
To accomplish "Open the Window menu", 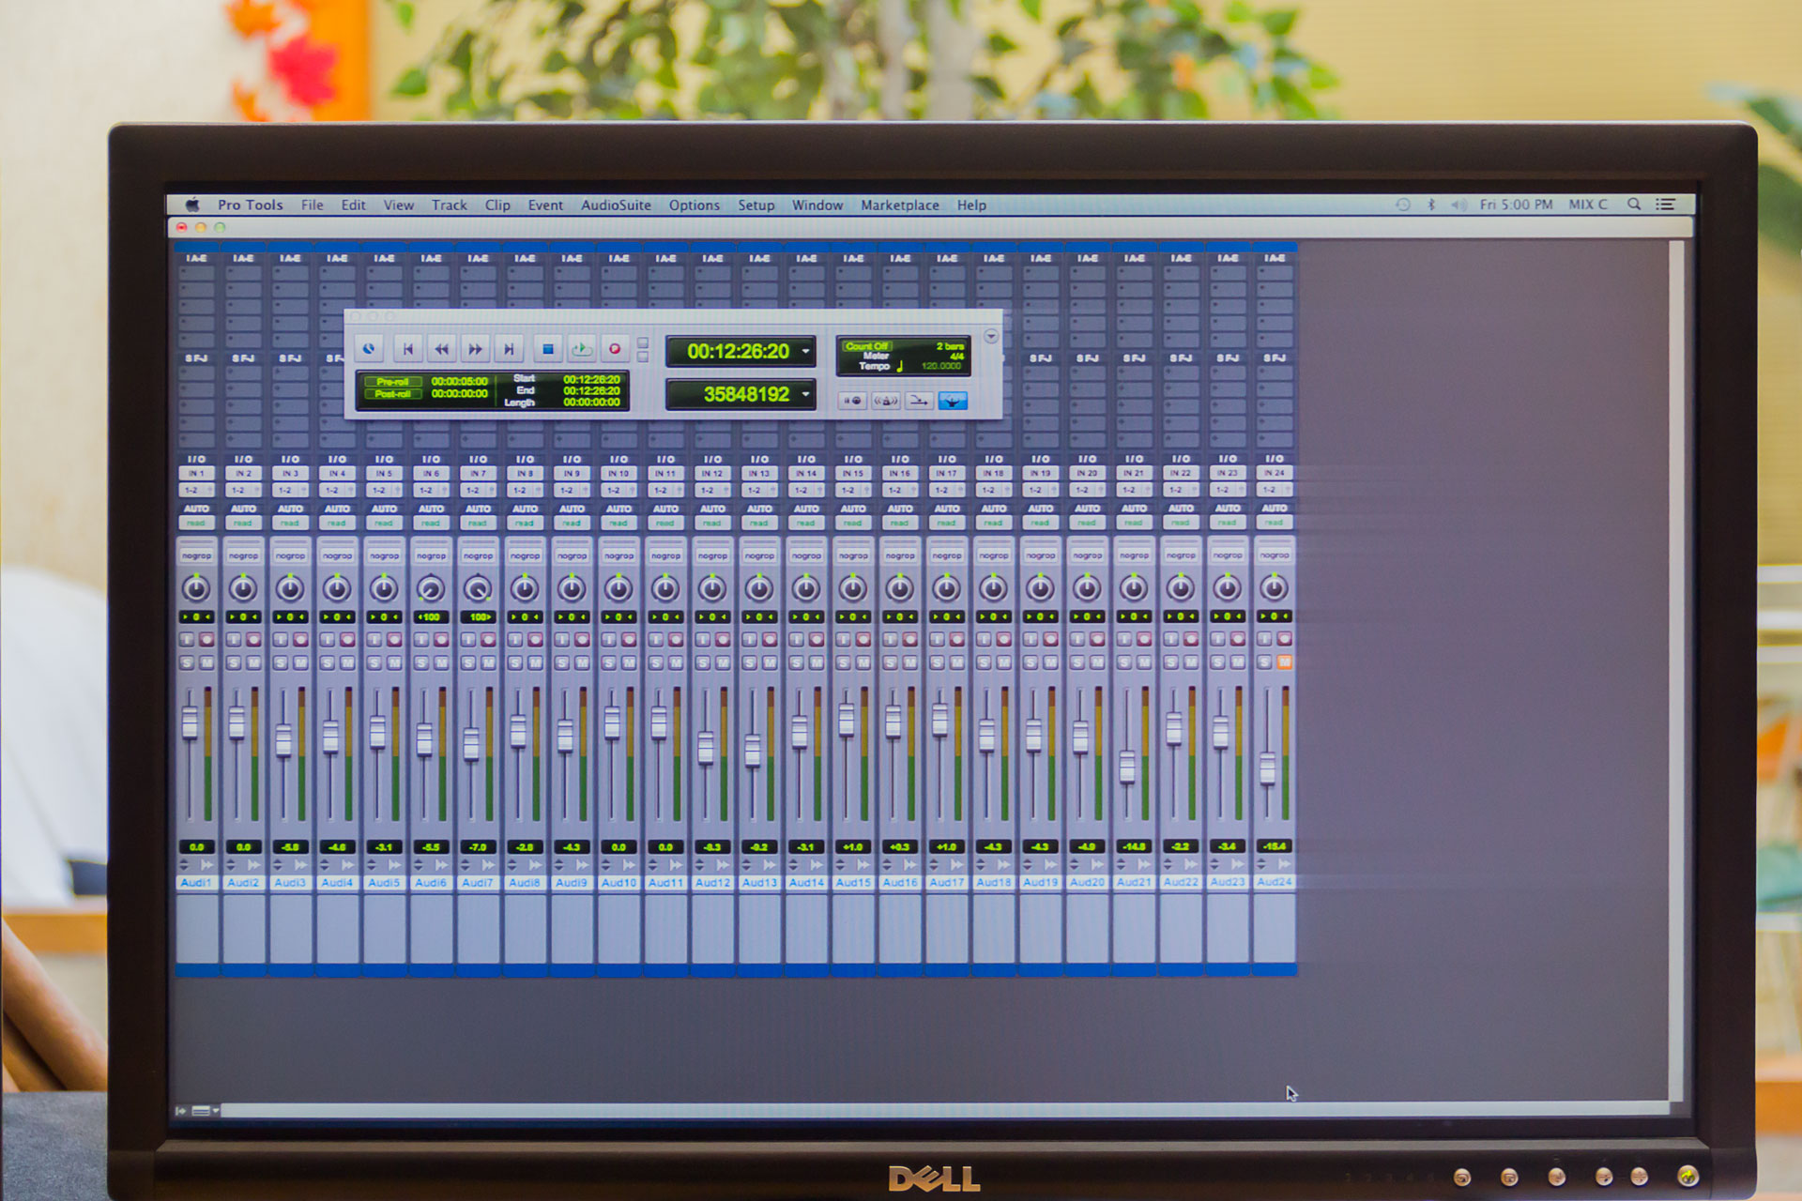I will tap(817, 205).
